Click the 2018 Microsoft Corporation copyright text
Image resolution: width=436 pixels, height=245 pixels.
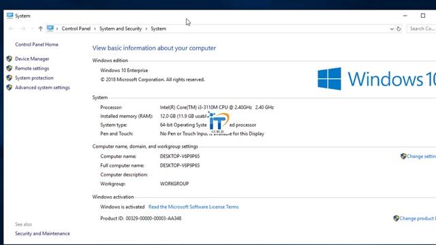153,80
